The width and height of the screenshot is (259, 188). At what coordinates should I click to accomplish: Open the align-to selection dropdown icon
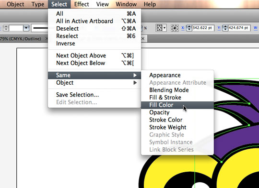coord(161,28)
